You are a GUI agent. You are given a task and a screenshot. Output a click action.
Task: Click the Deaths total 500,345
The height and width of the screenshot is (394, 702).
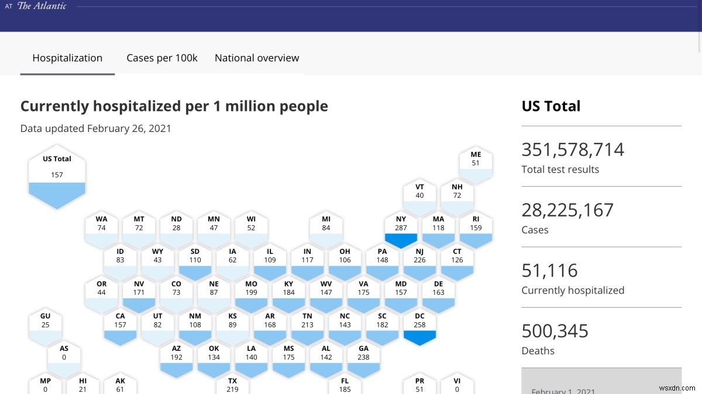(555, 330)
